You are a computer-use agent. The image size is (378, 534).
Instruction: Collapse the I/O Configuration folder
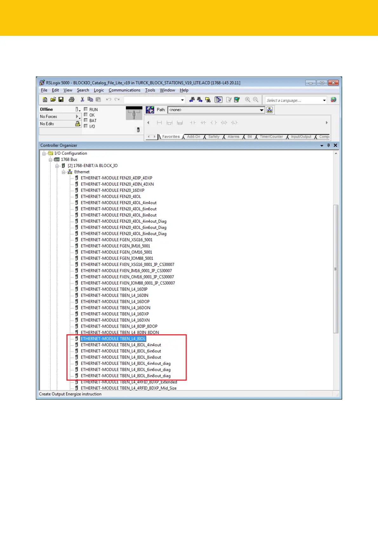pos(44,153)
